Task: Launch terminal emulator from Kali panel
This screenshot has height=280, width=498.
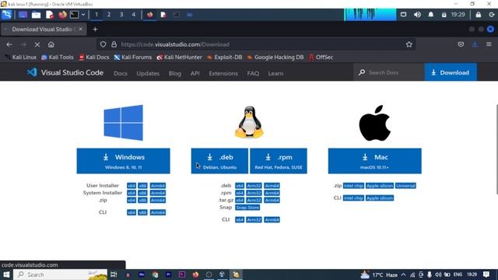Action: click(74, 15)
